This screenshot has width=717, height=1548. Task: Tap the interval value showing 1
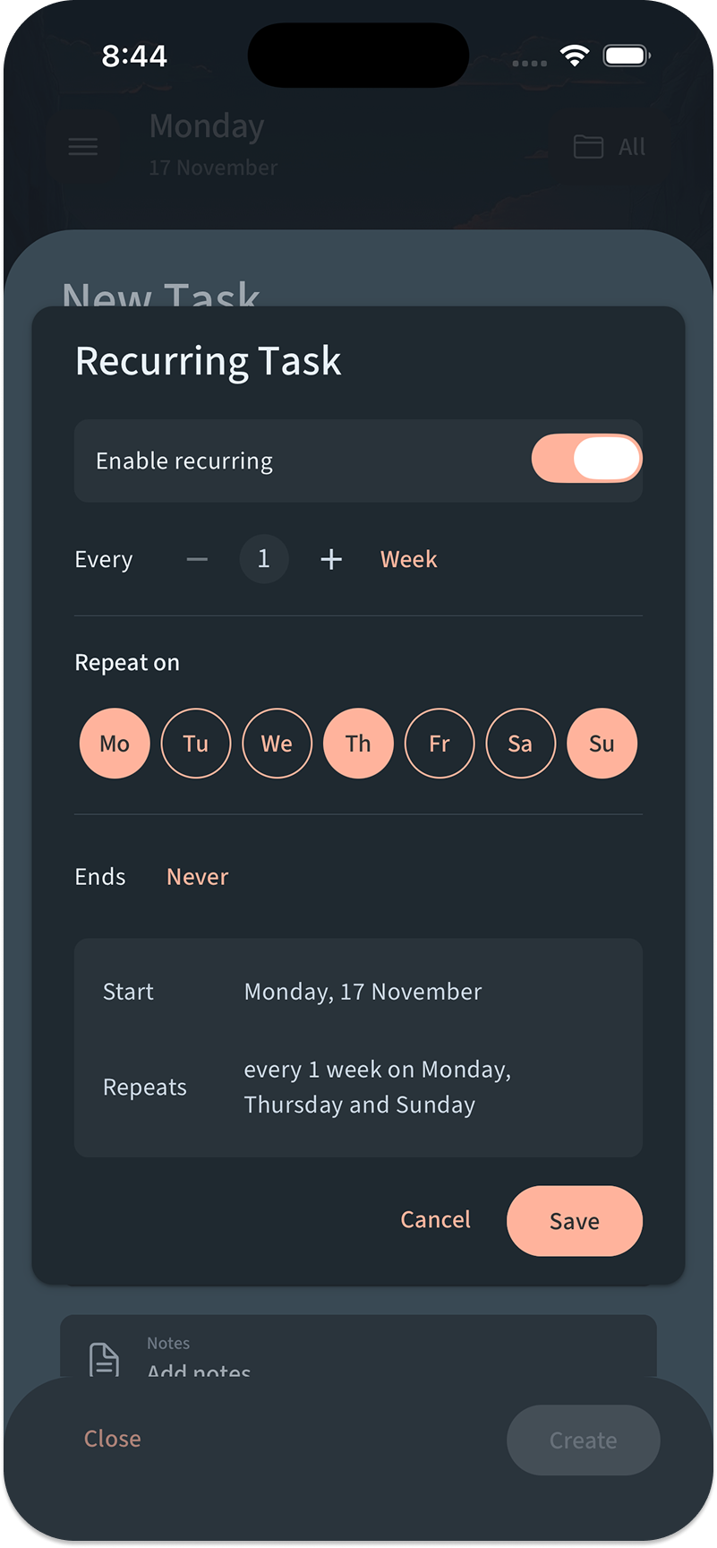point(263,558)
